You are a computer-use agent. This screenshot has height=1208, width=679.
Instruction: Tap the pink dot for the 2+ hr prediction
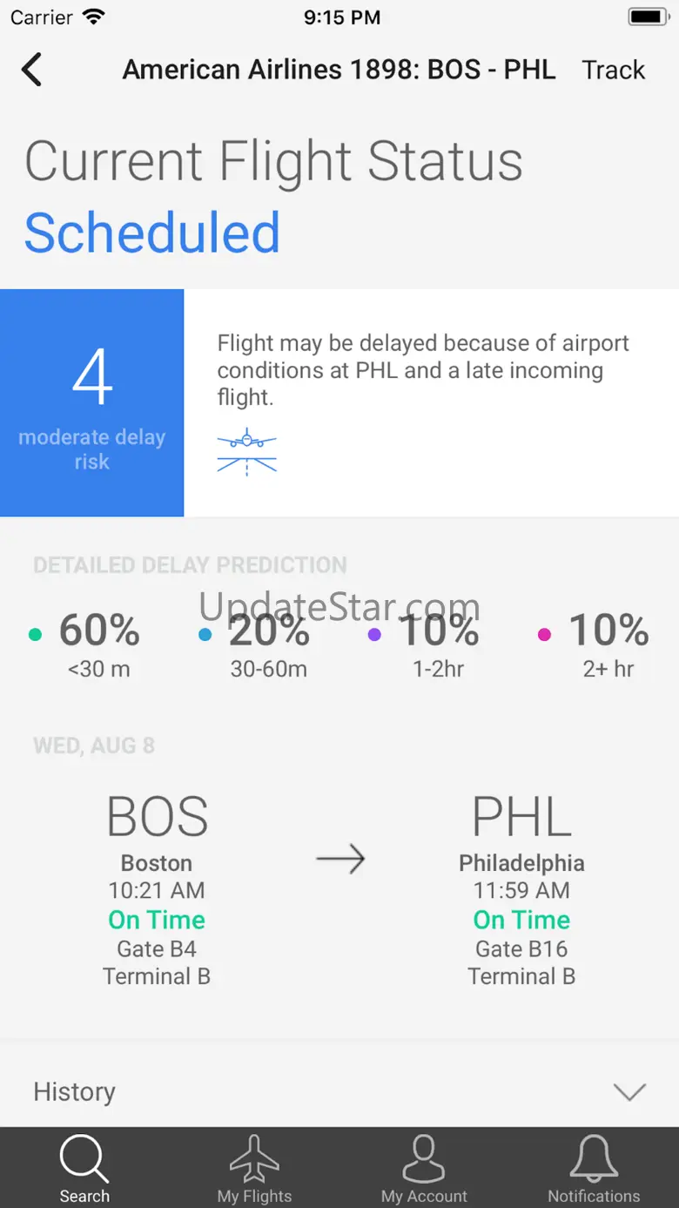pos(544,635)
